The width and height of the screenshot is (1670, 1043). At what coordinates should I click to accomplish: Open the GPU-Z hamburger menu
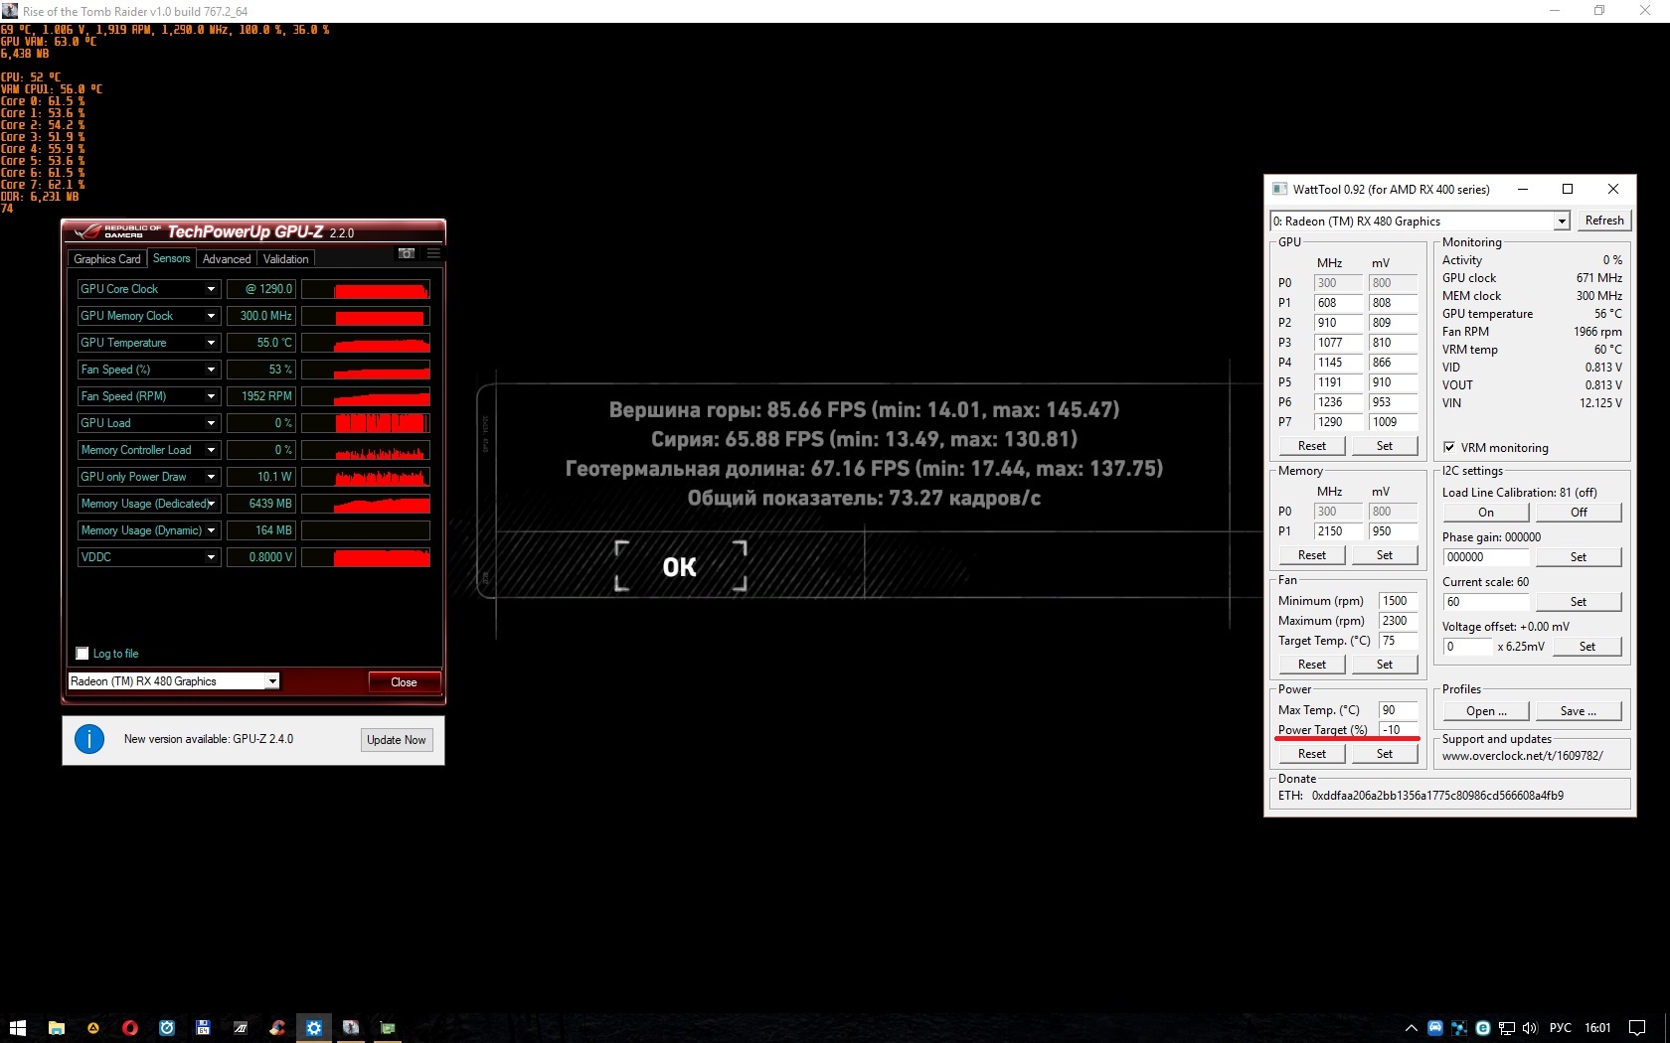pos(433,253)
